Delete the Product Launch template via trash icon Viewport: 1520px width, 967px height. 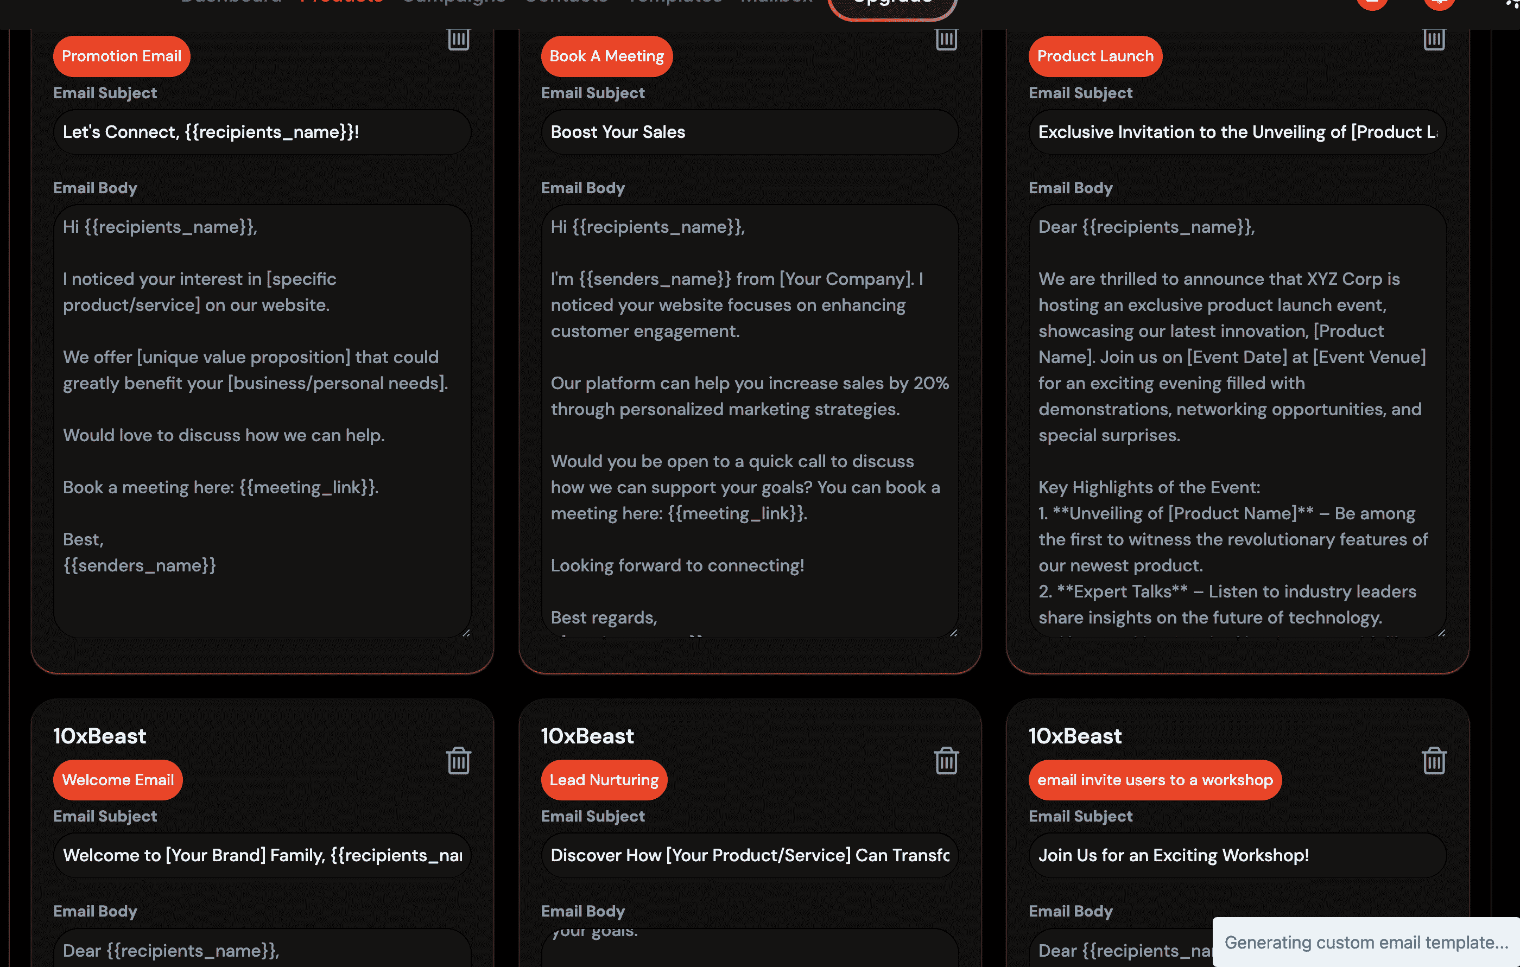pos(1433,39)
